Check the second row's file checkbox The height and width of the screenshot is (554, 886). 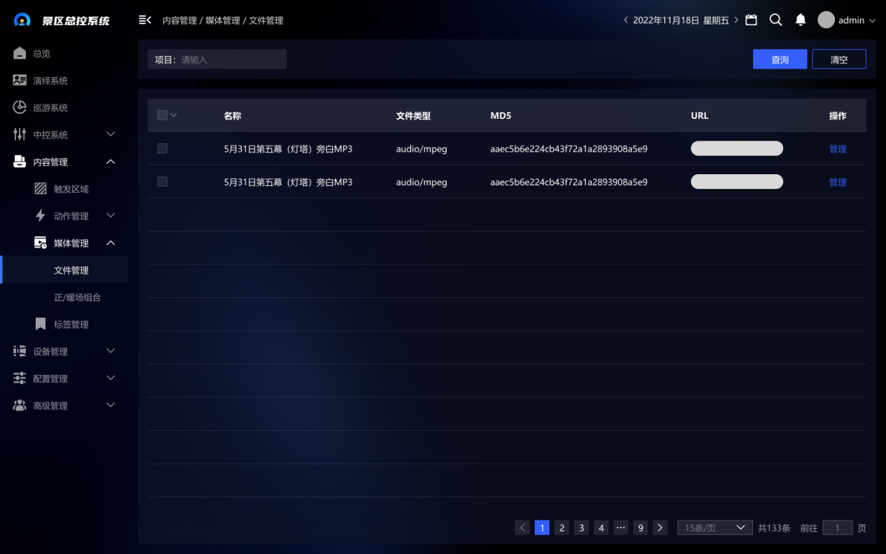pyautogui.click(x=162, y=182)
